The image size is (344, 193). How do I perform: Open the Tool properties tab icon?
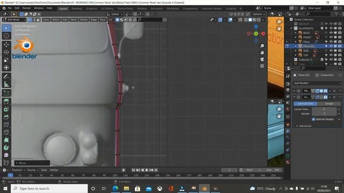pos(288,76)
